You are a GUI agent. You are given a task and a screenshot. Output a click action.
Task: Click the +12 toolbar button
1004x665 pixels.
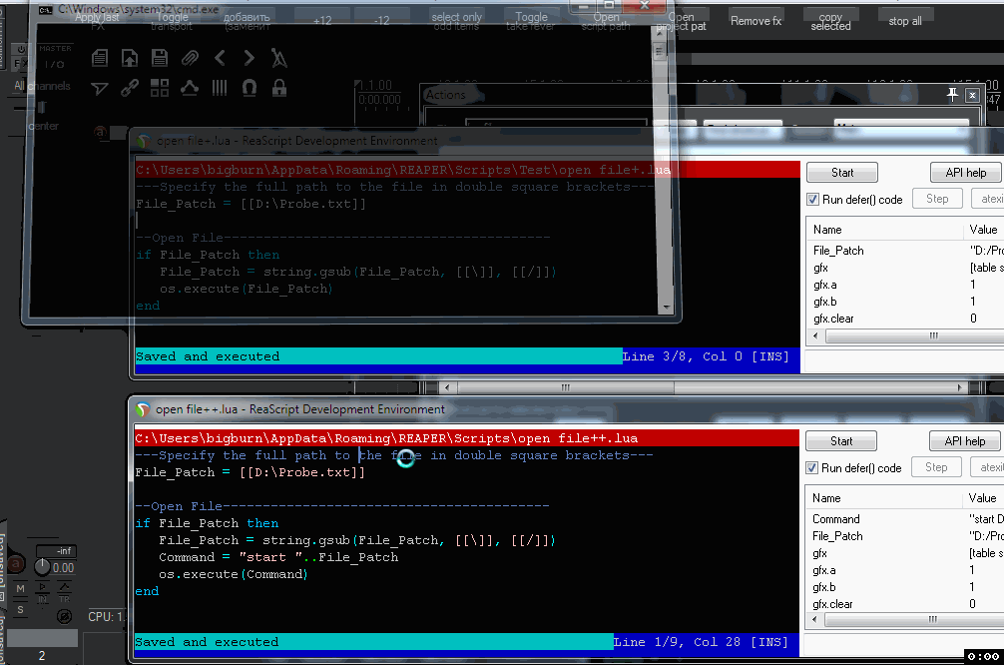[x=322, y=21]
